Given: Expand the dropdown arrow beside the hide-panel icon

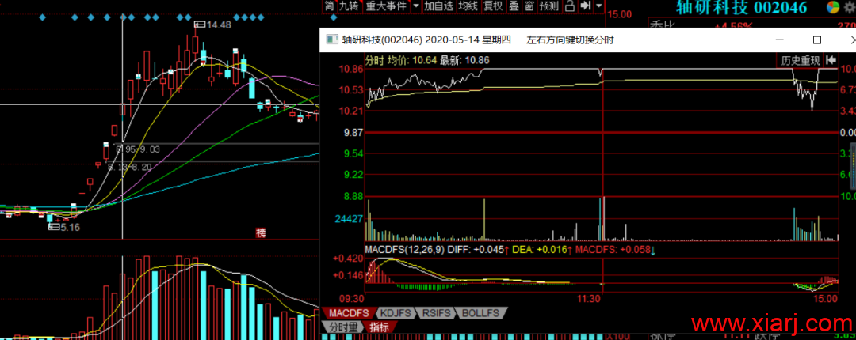Looking at the screenshot, I should click(x=599, y=6).
